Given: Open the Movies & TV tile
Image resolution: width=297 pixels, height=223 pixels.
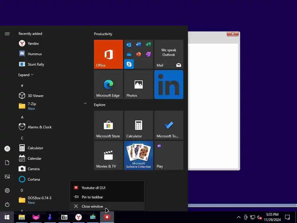Looking at the screenshot, I should 108,155.
